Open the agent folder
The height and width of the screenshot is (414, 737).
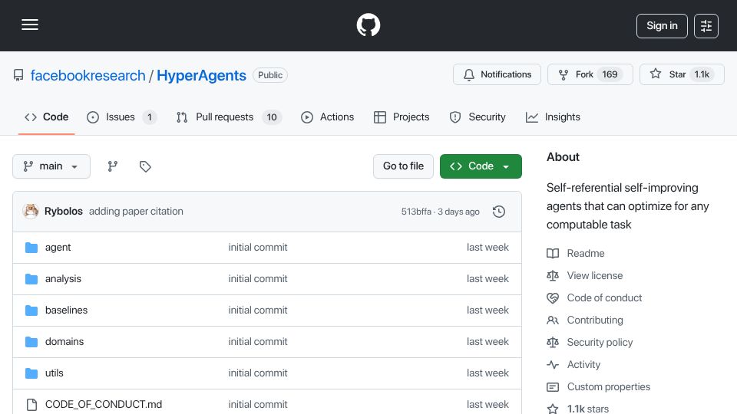pyautogui.click(x=58, y=248)
